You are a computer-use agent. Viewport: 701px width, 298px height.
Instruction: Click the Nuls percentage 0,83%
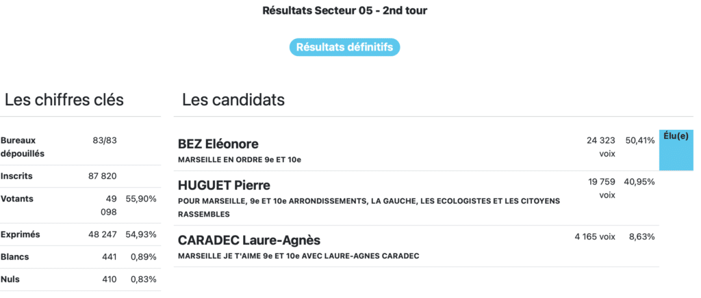click(x=143, y=280)
